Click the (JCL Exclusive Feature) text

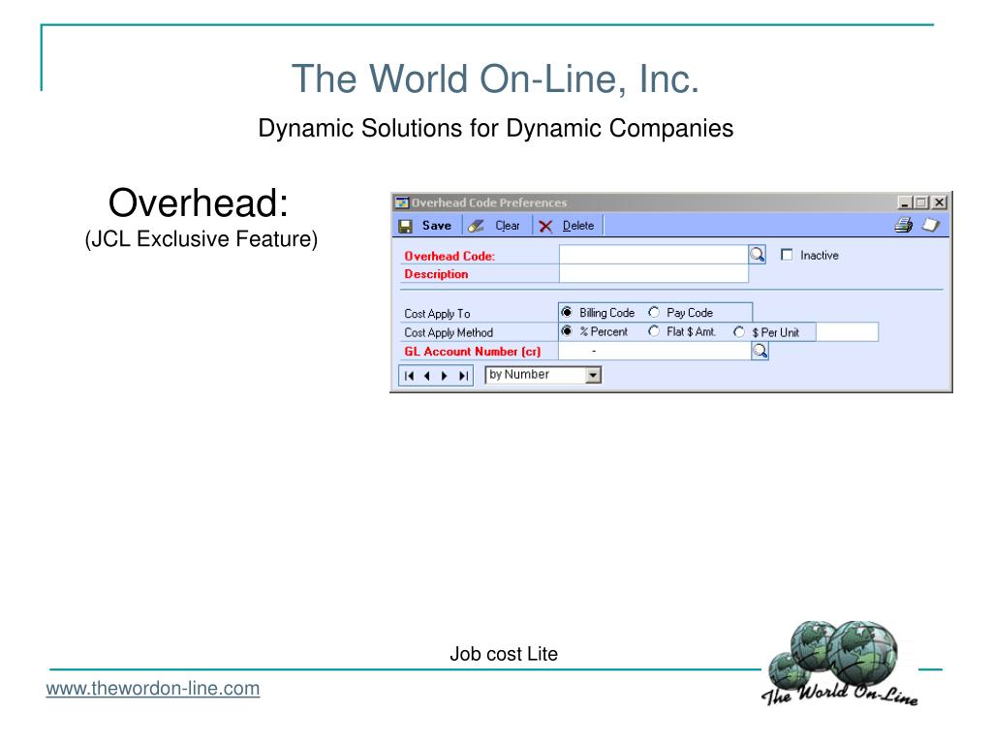pos(201,239)
